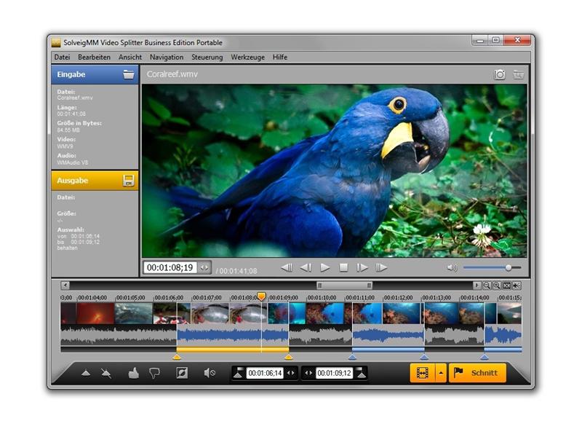Screen dimensions: 582x437
Task: Click the stepper beside 00:01:06;14 start time
Action: click(292, 373)
